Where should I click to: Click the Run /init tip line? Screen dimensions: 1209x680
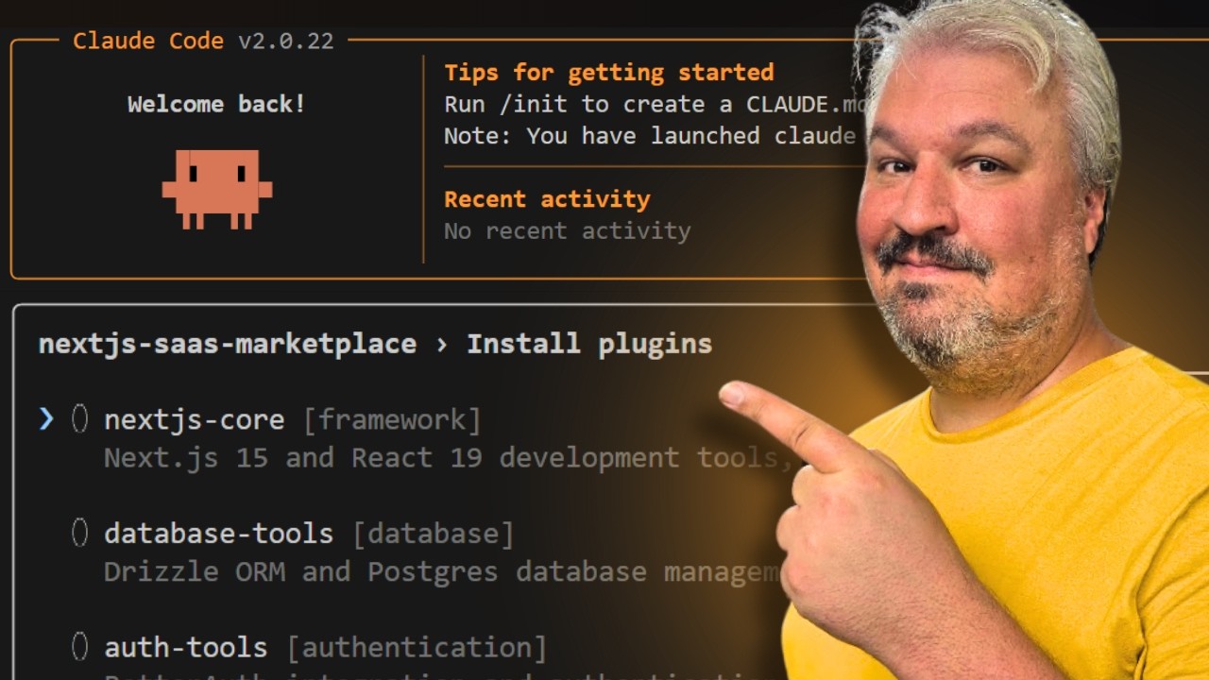point(655,104)
